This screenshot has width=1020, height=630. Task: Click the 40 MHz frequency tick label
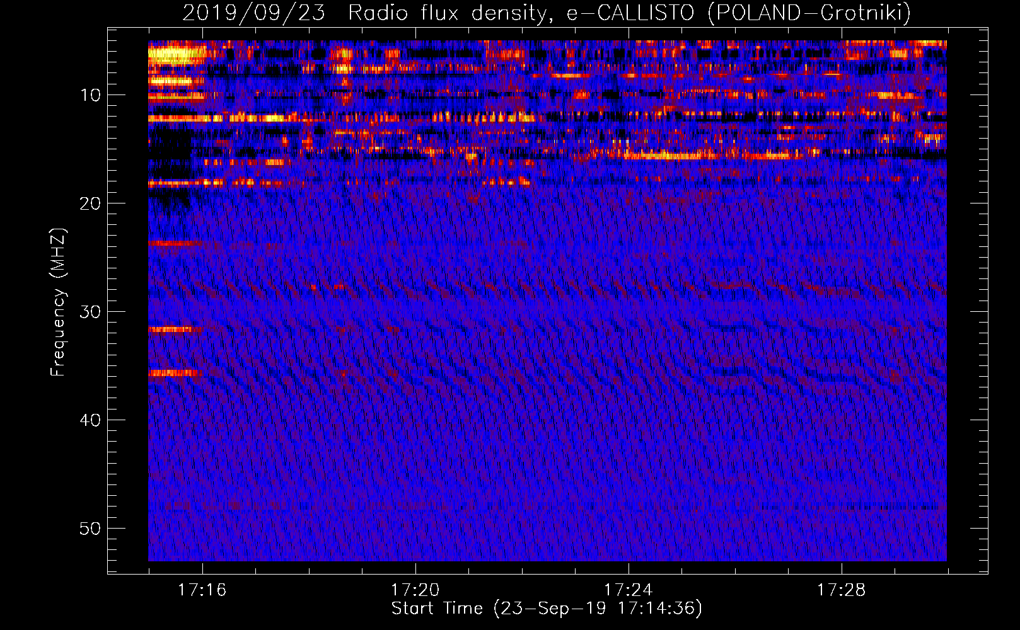(x=90, y=420)
